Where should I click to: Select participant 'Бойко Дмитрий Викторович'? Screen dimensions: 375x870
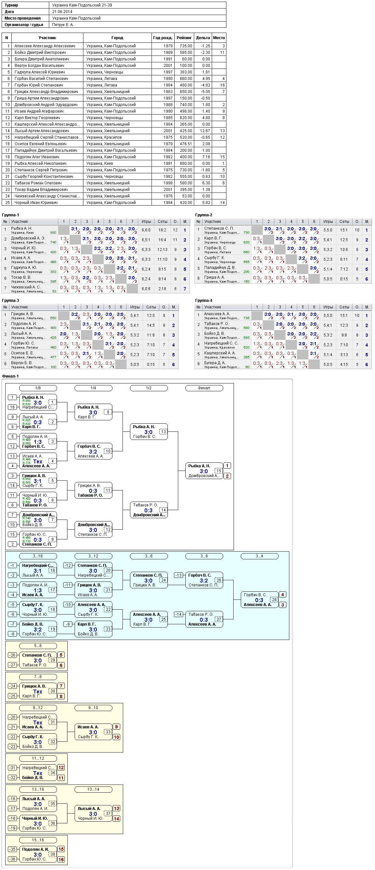[40, 52]
